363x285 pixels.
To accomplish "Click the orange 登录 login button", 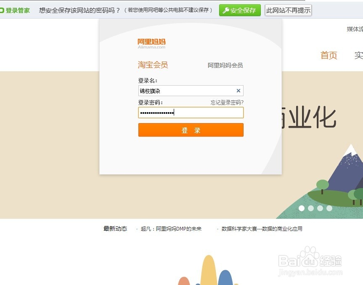I will pos(191,130).
